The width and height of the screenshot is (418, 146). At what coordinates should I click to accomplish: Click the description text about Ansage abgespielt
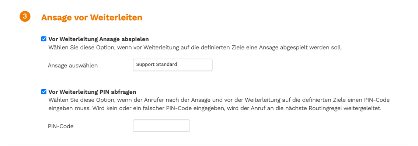[195, 49]
